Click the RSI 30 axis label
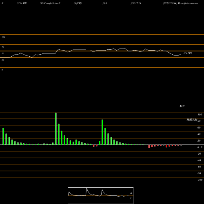The width and height of the screenshot is (204, 204). (3, 60)
